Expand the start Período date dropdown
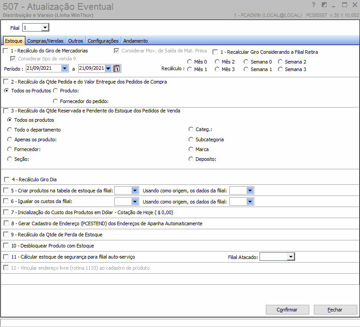Viewport: 360px width, 327px height. (x=65, y=68)
